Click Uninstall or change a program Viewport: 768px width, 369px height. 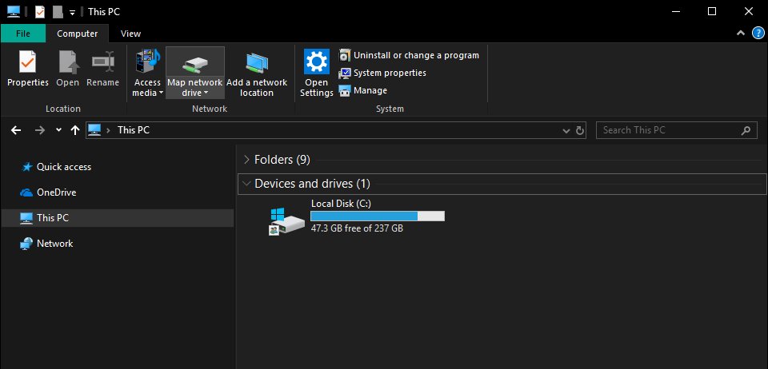click(x=409, y=55)
